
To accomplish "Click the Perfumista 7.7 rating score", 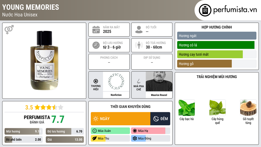I will pyautogui.click(x=58, y=119).
